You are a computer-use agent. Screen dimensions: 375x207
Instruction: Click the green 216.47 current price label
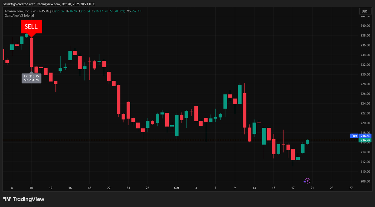[x=365, y=140]
